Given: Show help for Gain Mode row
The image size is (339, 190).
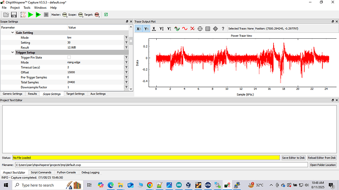Looking at the screenshot, I should 126,37.
